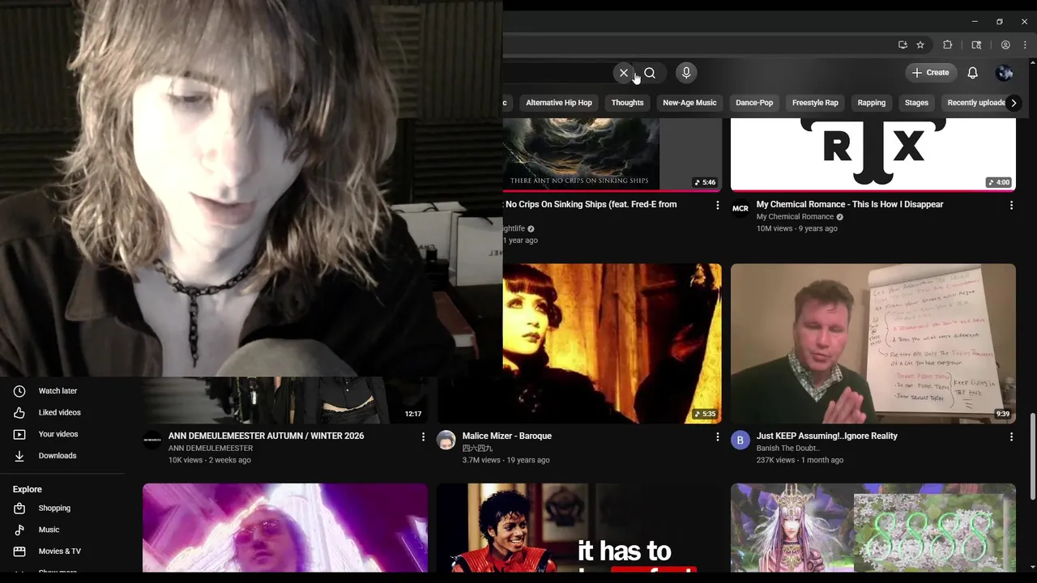Click the Explore section heading
1037x583 pixels.
28,489
